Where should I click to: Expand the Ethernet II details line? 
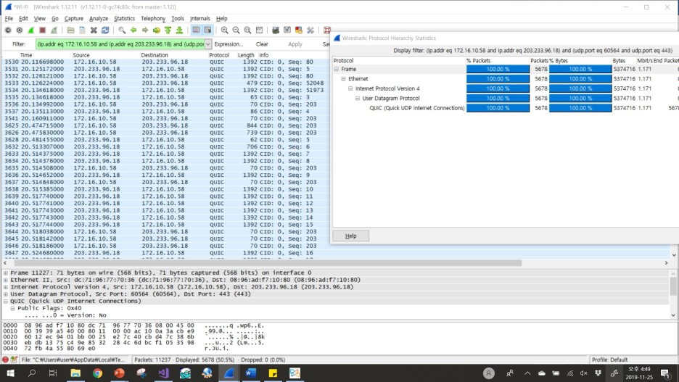[6, 280]
